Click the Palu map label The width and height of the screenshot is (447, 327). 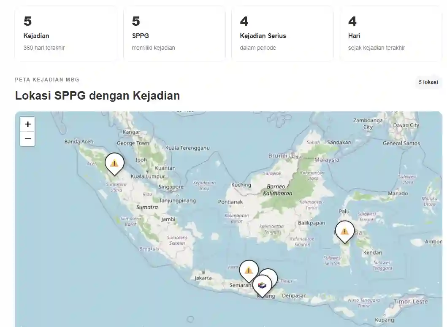coord(344,211)
